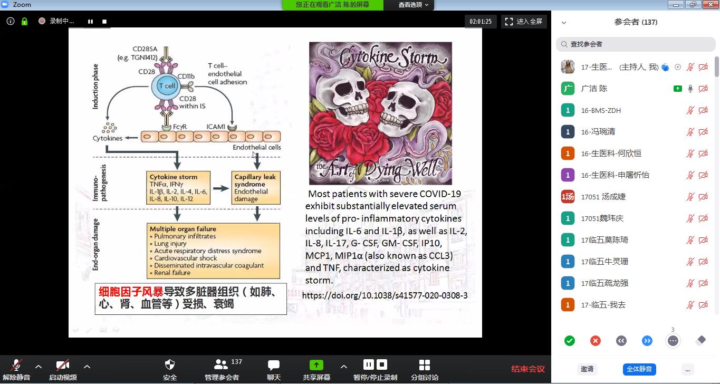Click the 查找参会者 search field
Image resolution: width=720 pixels, height=384 pixels.
pos(635,44)
